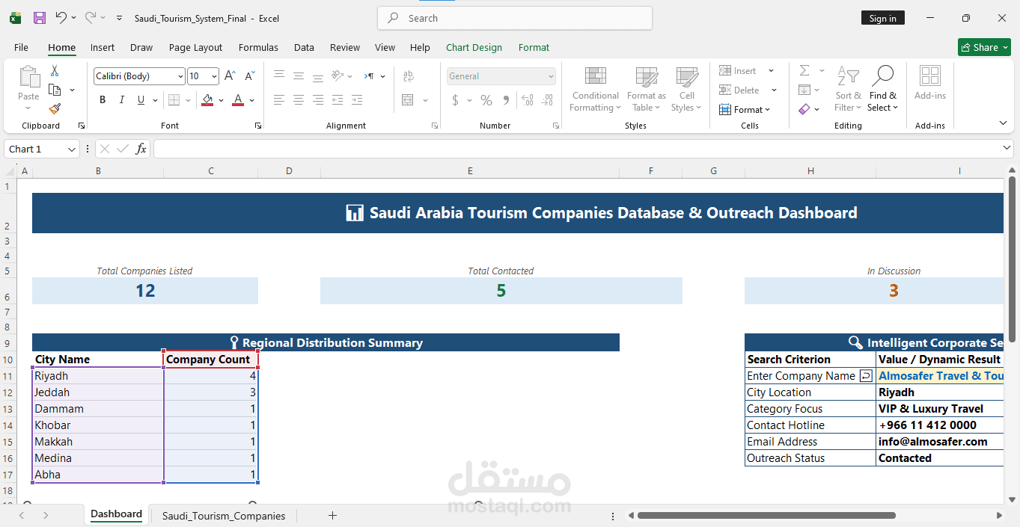This screenshot has height=527, width=1020.
Task: Toggle italic formatting
Action: pos(122,99)
